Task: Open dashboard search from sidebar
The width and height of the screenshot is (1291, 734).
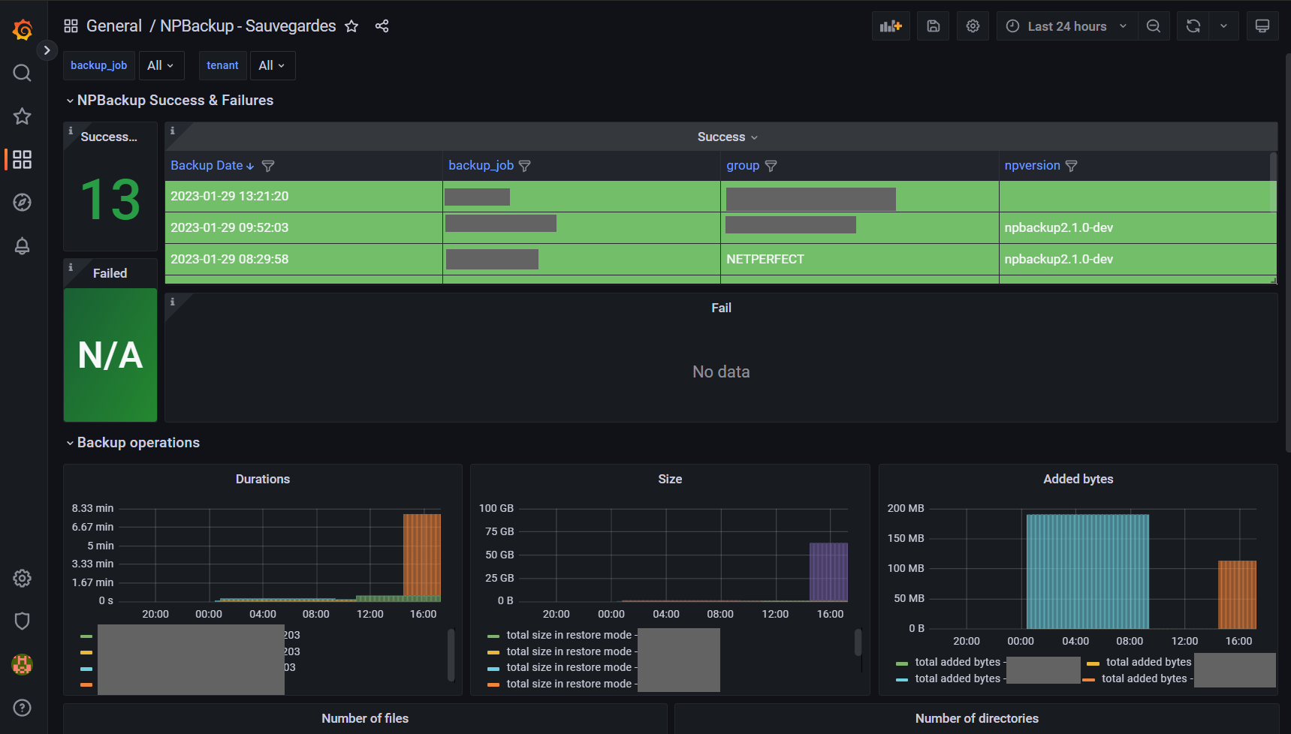Action: 23,73
